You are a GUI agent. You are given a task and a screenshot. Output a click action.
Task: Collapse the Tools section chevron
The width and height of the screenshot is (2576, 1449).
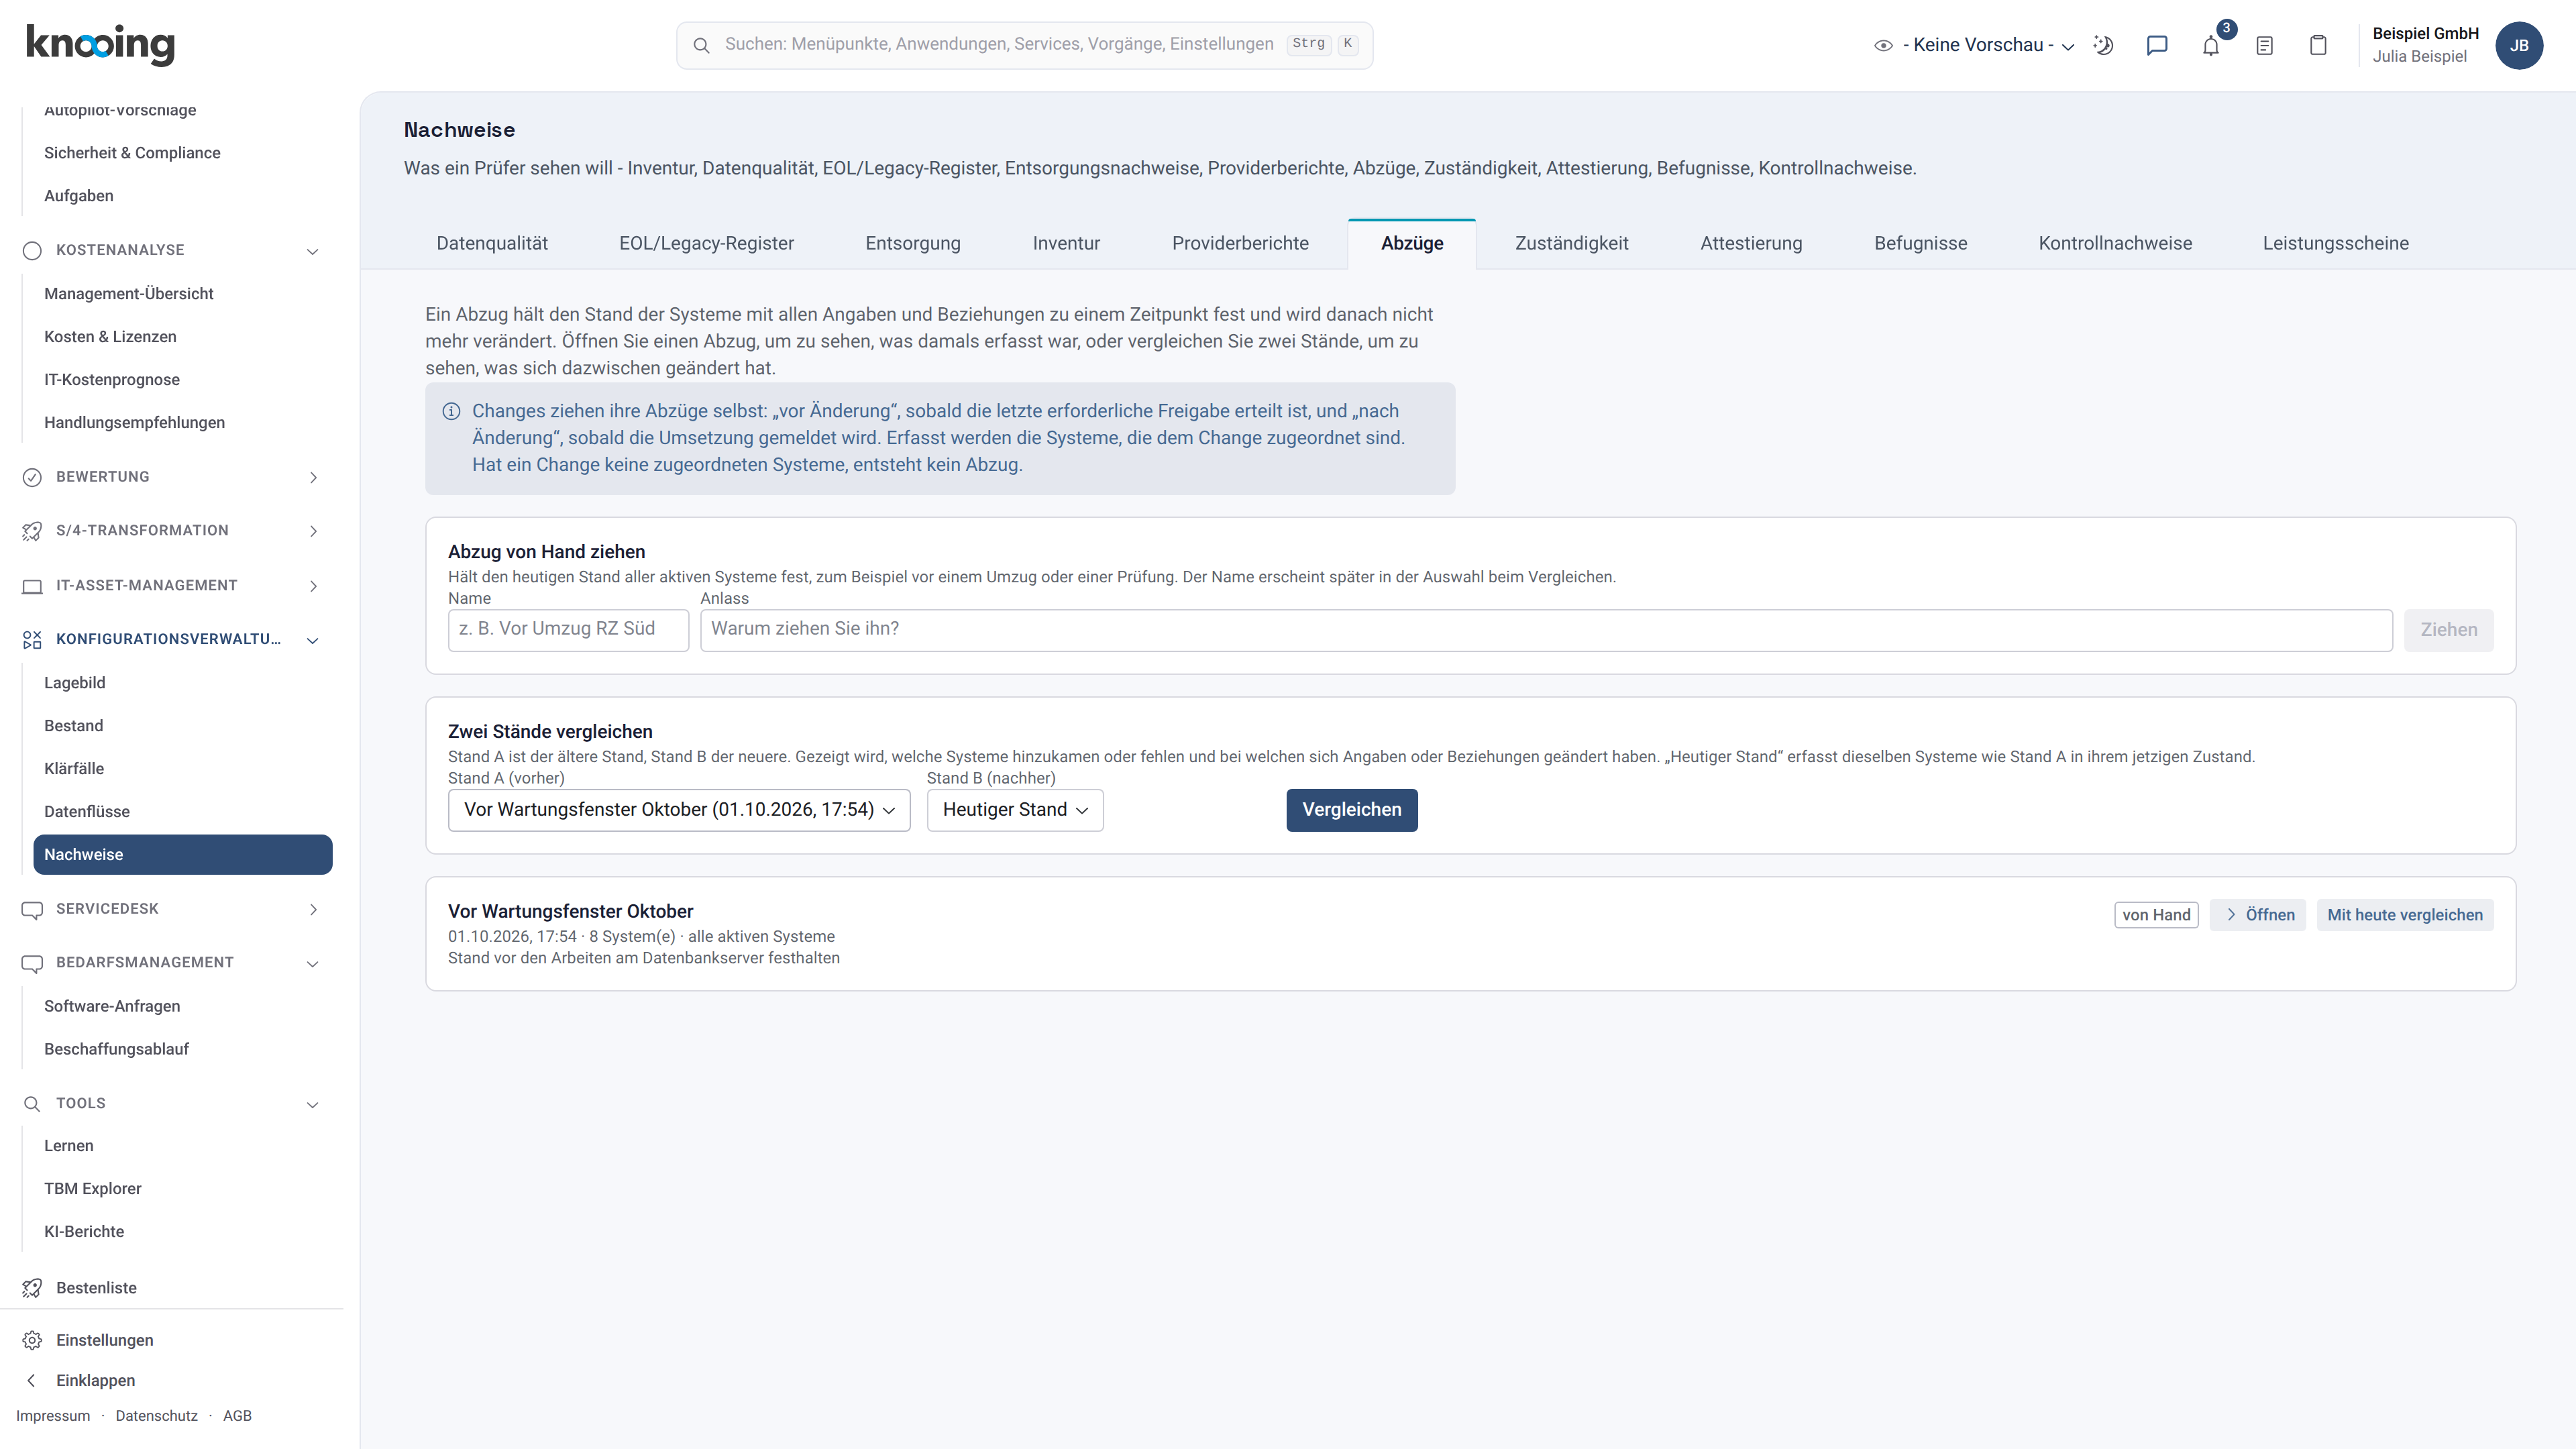312,1105
